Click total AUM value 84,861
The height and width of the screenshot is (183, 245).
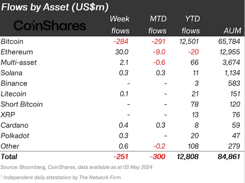[229, 156]
